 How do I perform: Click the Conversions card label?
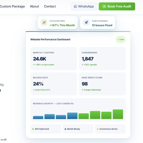click(x=89, y=53)
